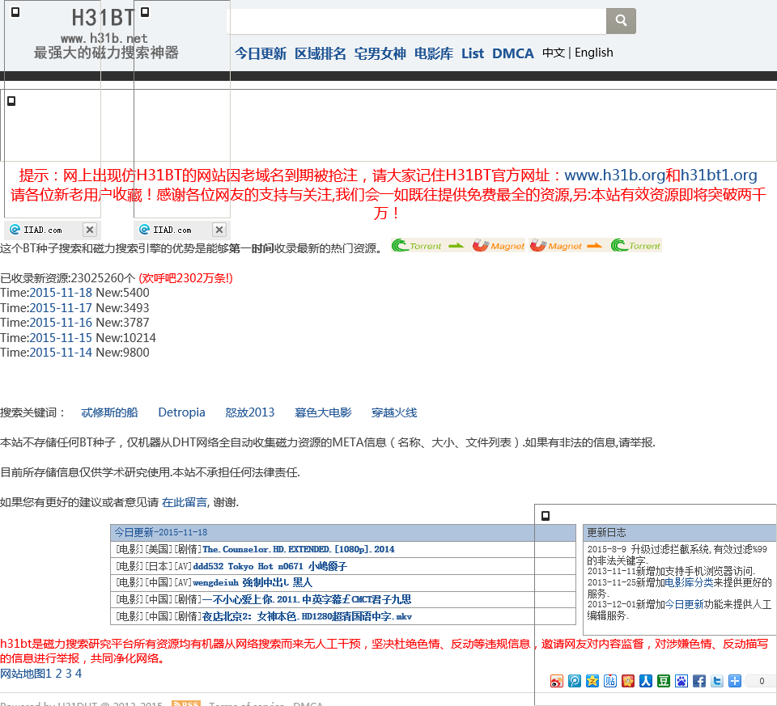Viewport: 777px width, 706px height.
Task: Search keyword 怒放2013
Action: coord(250,412)
